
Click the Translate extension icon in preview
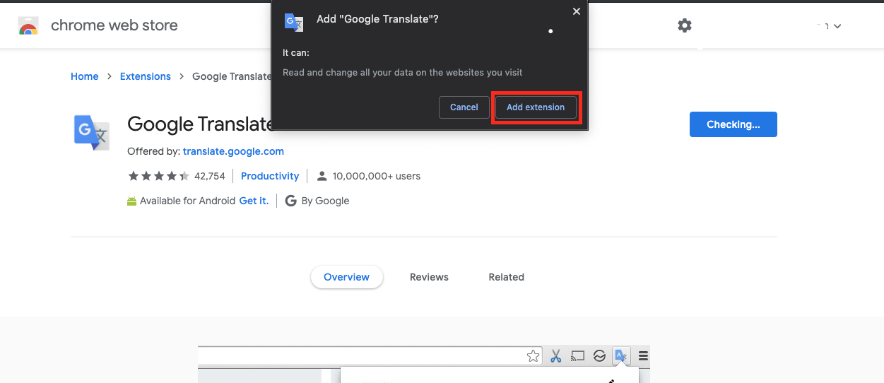[x=621, y=356]
